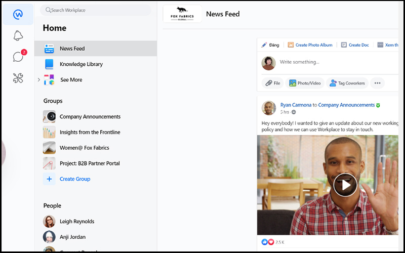Open Women@ Fox Fabrics group
Viewport: 405px width, 253px height.
85,148
